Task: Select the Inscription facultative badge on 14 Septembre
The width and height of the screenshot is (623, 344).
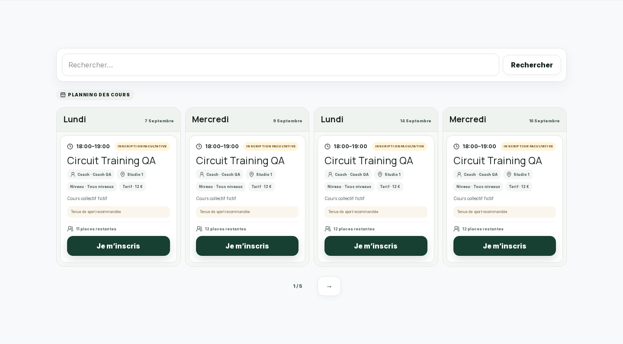Action: coord(399,147)
